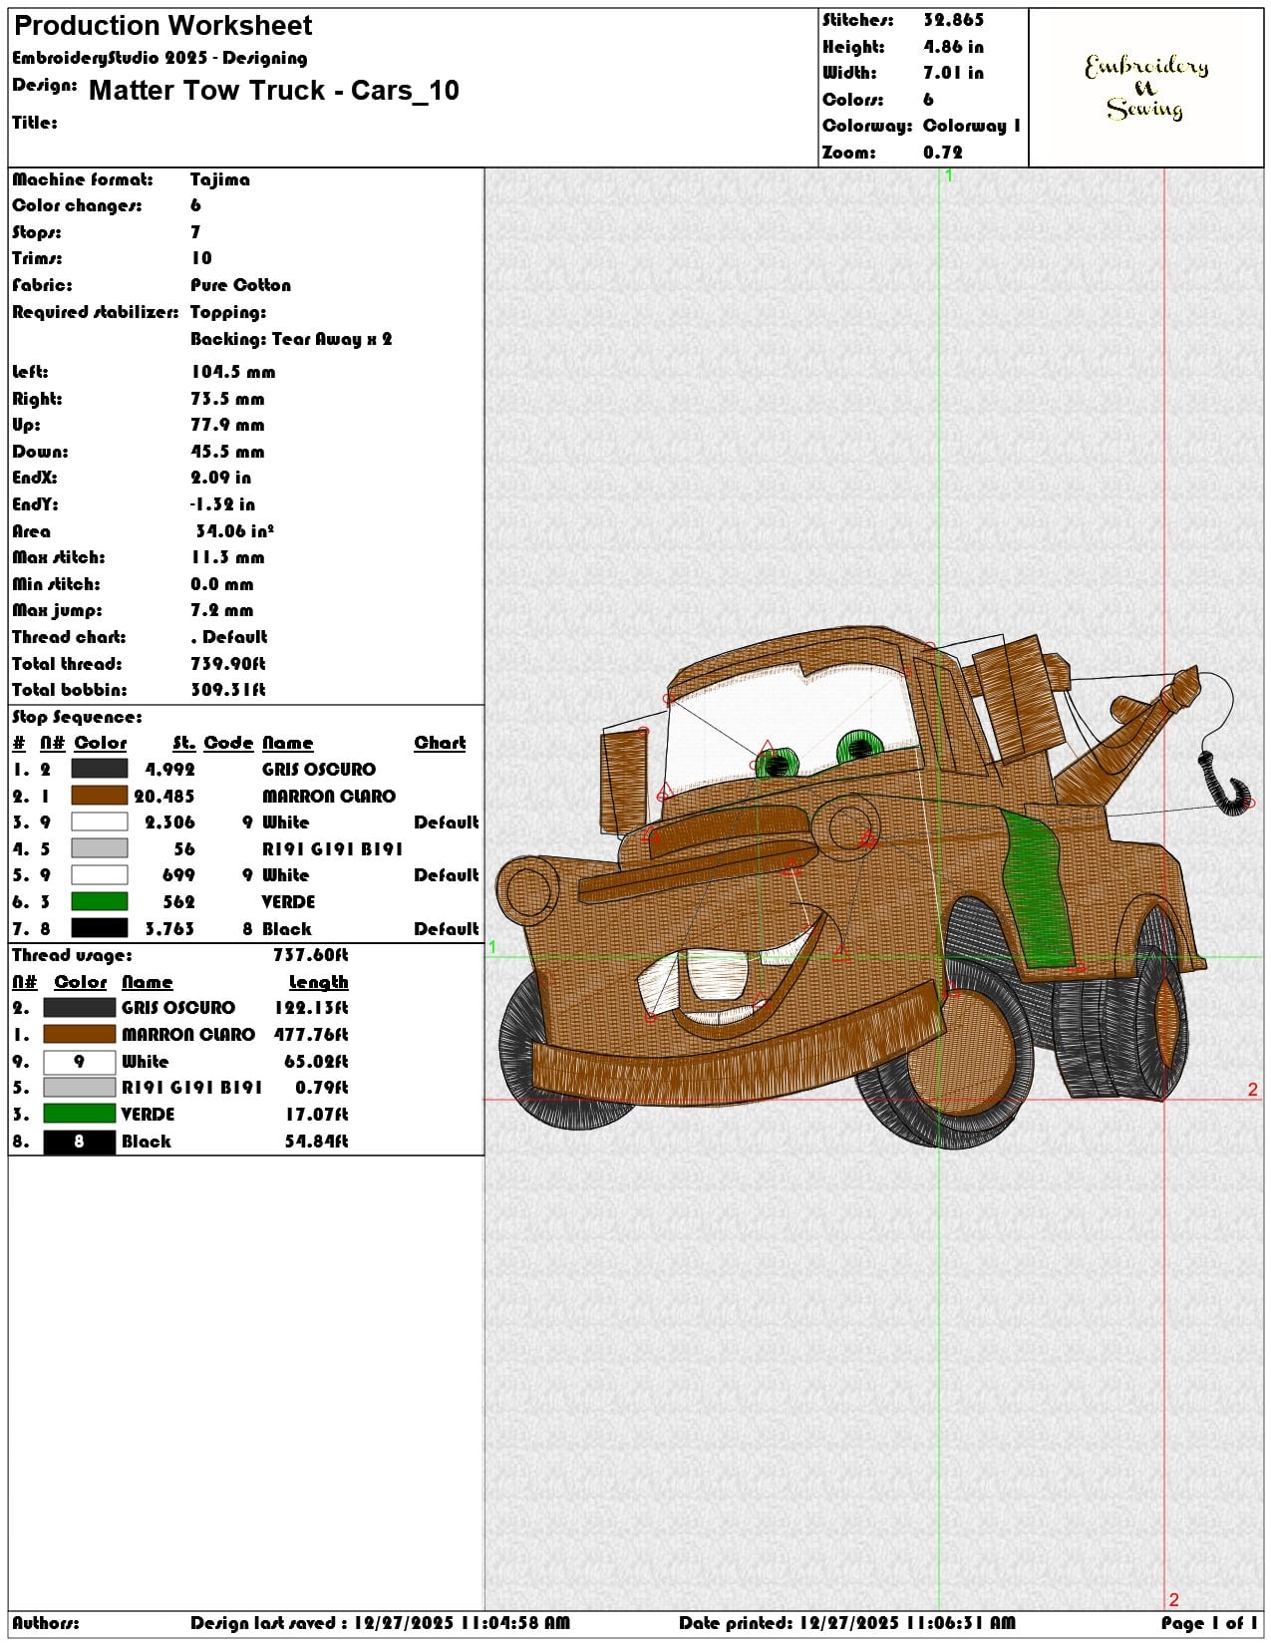
Task: Click the EndX value 2.09 in
Action: tap(221, 478)
